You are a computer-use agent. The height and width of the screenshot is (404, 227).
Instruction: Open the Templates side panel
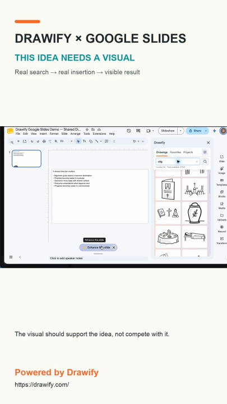[222, 182]
